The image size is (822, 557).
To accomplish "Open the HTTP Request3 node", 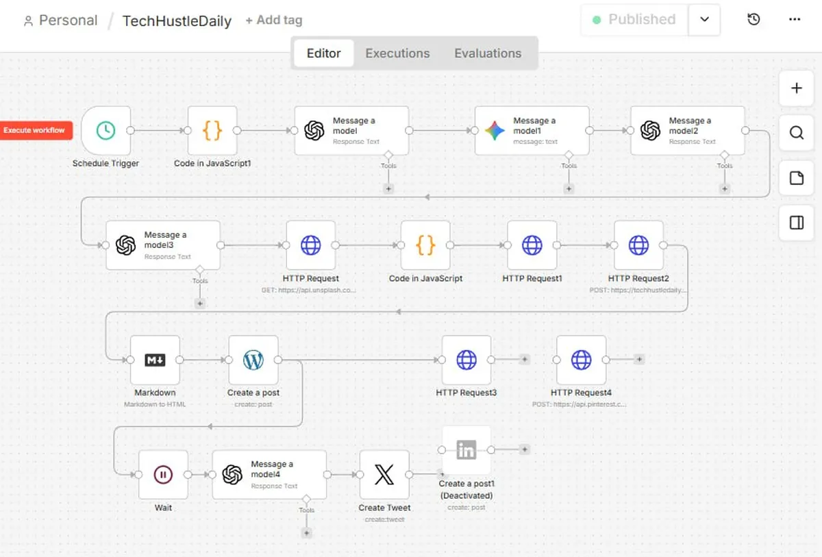I will [x=466, y=360].
